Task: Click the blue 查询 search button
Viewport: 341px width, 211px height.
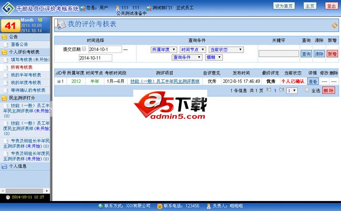Action: click(306, 54)
